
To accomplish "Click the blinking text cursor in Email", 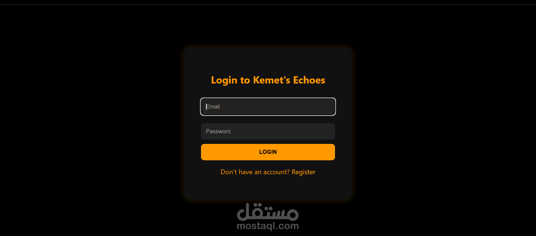I will [x=206, y=107].
